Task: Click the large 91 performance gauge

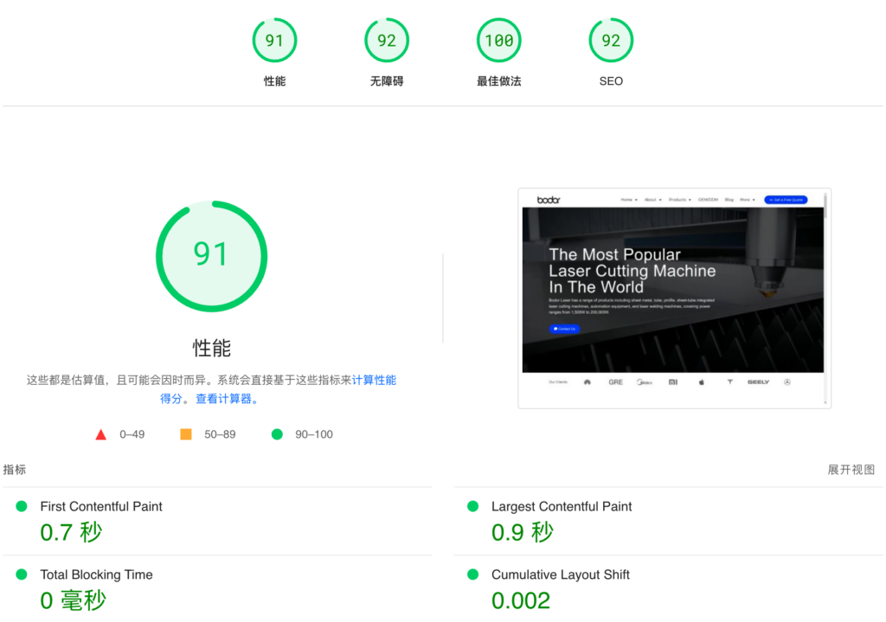Action: pos(211,256)
